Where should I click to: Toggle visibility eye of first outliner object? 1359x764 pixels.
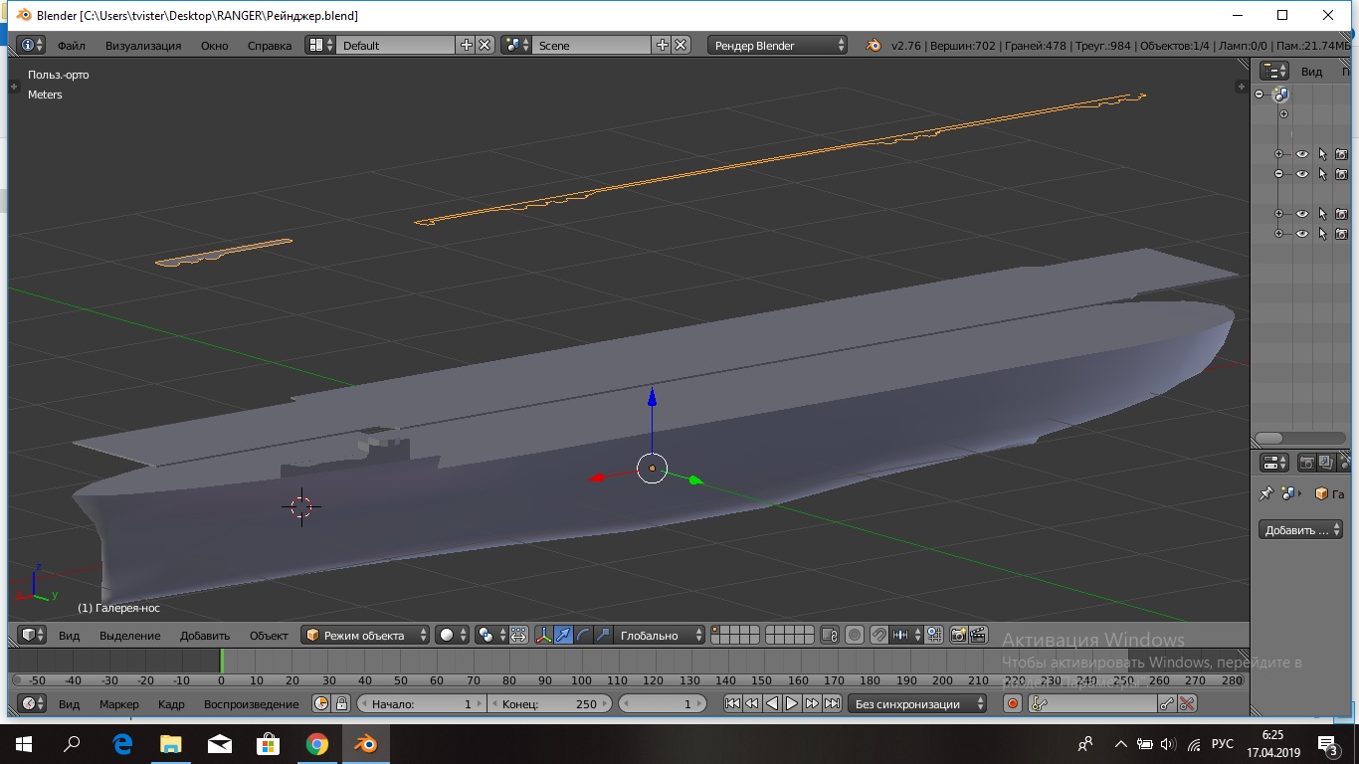pos(1301,154)
